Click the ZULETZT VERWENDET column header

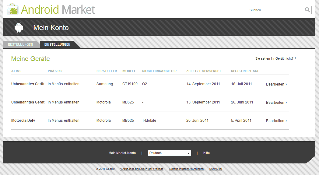(204, 71)
